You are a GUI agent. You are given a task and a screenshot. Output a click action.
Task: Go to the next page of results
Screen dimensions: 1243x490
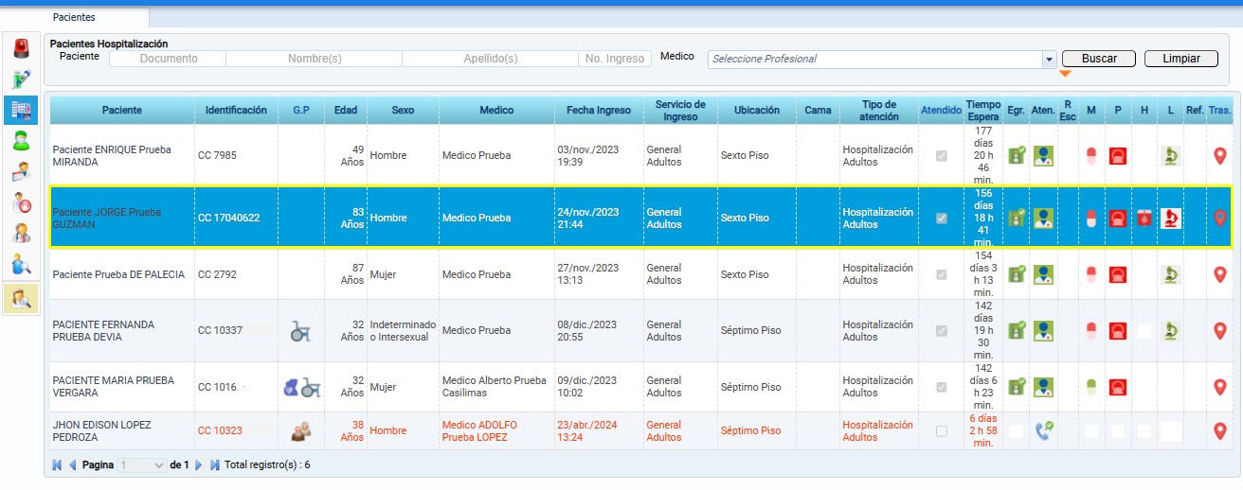point(198,465)
